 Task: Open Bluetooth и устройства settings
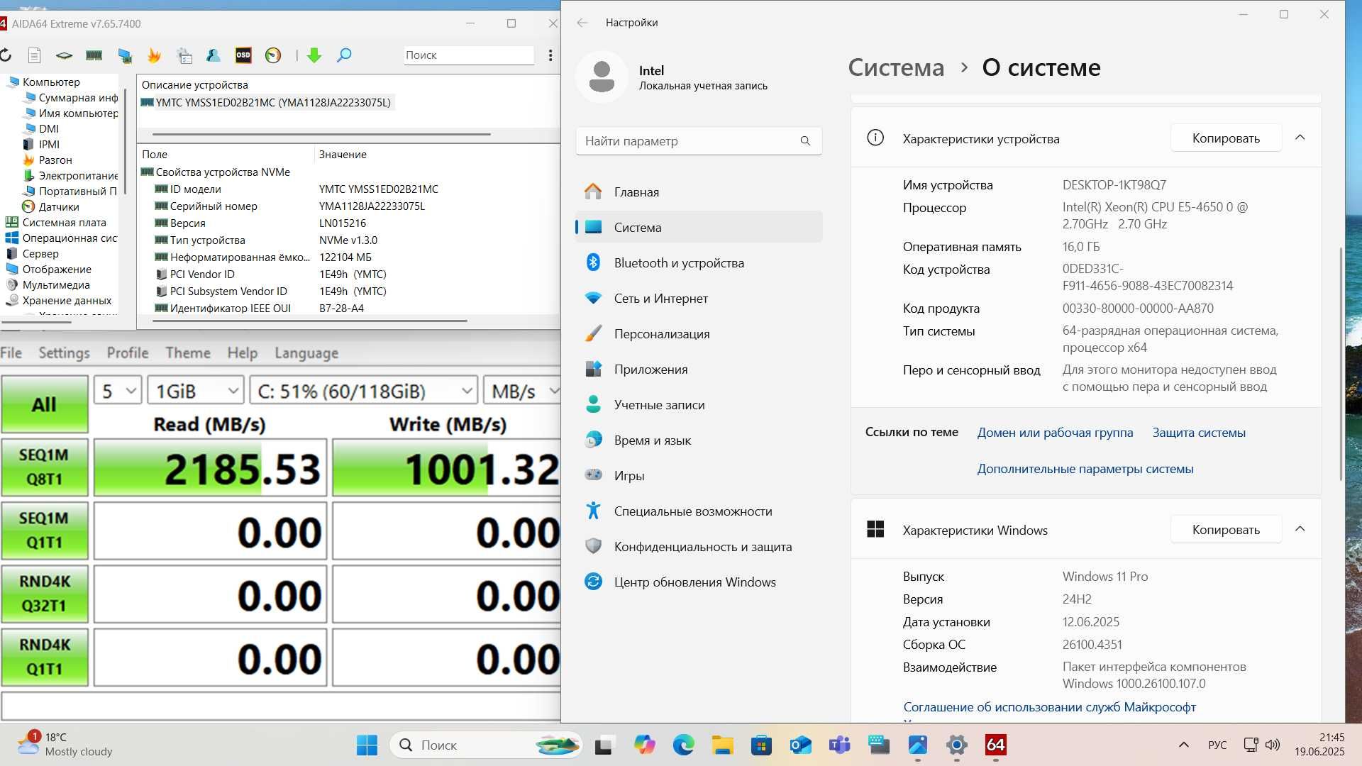[x=699, y=263]
